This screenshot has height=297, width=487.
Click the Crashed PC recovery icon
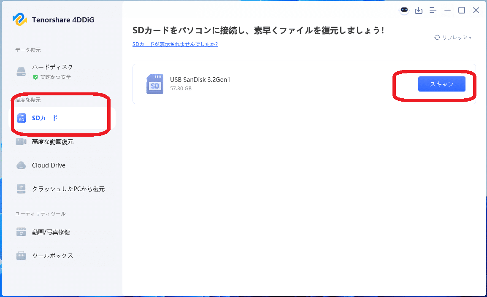coord(21,189)
